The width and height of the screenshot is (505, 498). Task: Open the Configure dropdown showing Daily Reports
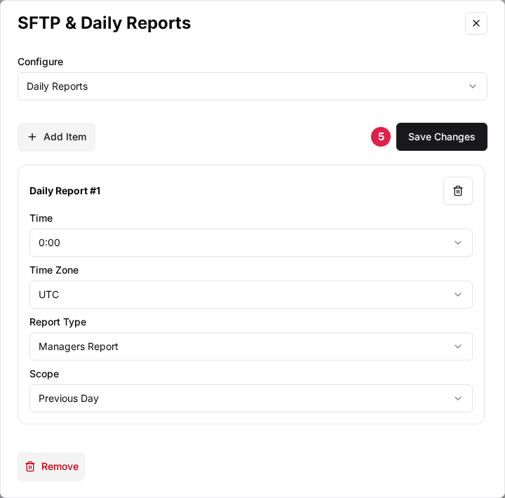point(252,86)
